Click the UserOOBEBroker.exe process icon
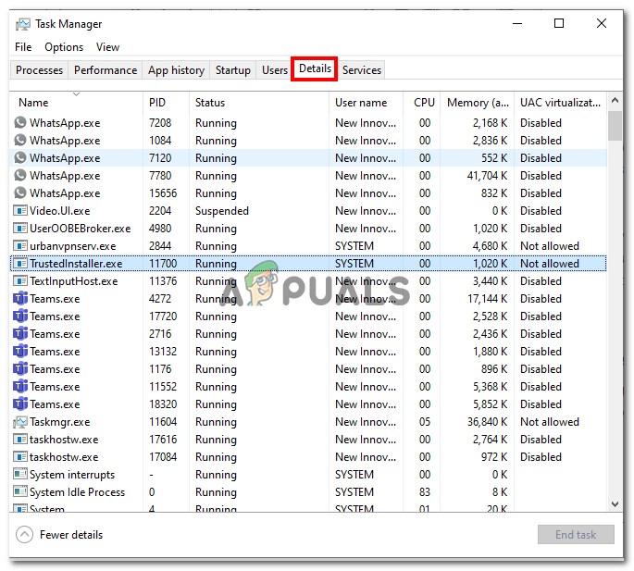The height and width of the screenshot is (571, 634). tap(20, 228)
